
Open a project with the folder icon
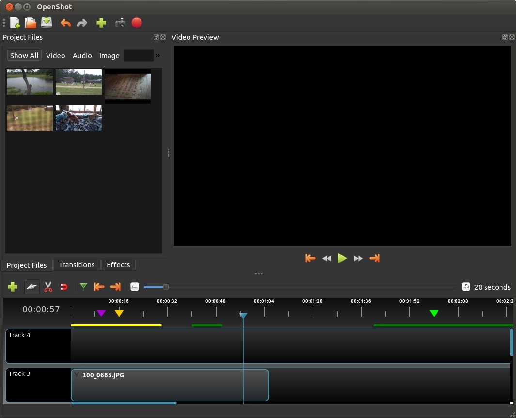pos(31,23)
